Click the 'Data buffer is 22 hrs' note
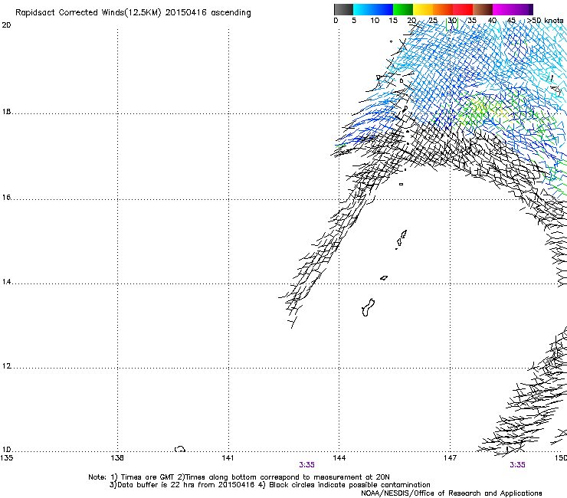The image size is (567, 498). click(270, 485)
